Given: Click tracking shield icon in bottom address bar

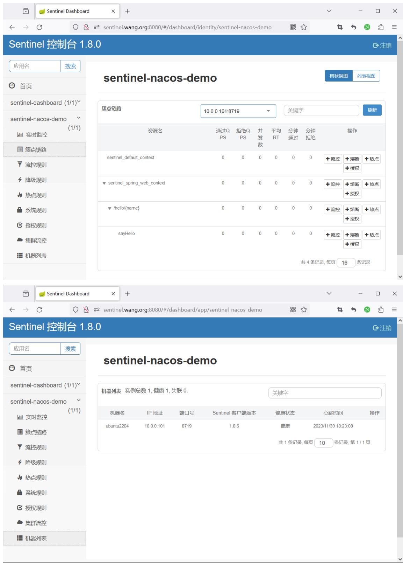Looking at the screenshot, I should coord(75,310).
